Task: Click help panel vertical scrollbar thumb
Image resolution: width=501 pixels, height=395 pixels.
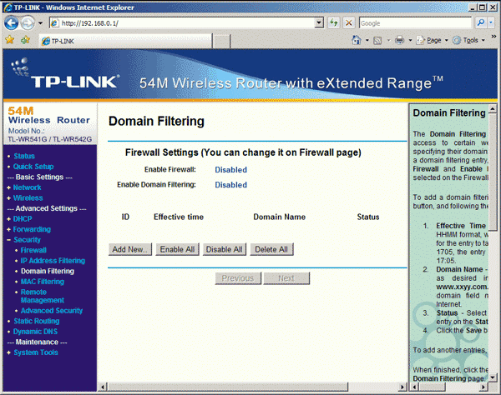Action: pyautogui.click(x=493, y=172)
